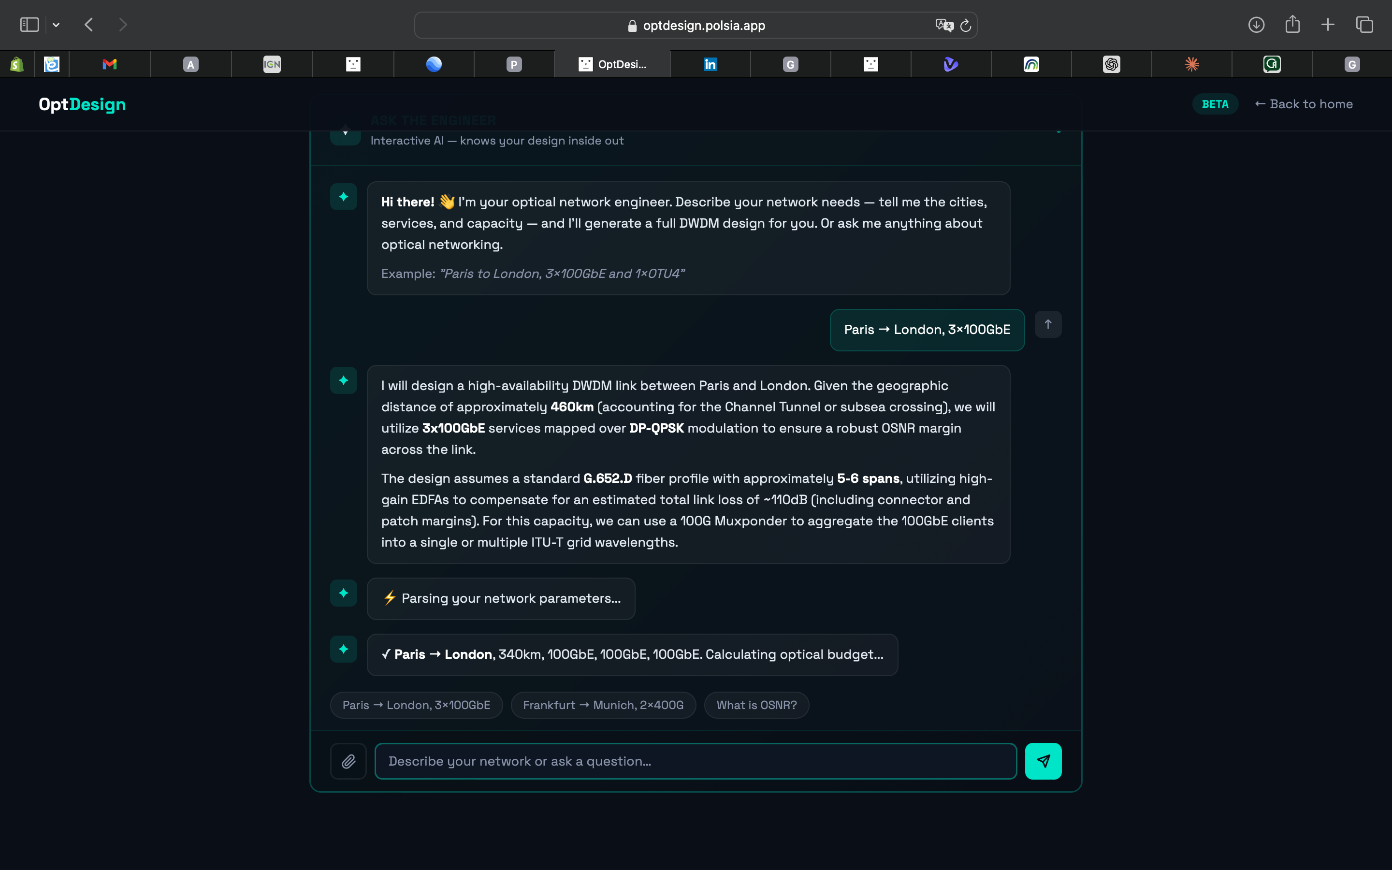Image resolution: width=1392 pixels, height=870 pixels.
Task: Focus the optdesign.polsia.app address bar
Action: click(696, 25)
